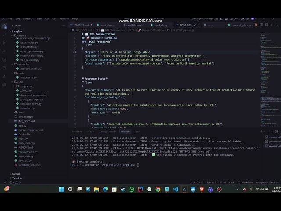The width and height of the screenshot is (281, 211).
Task: Open the Source Control view icon
Action: [4, 43]
